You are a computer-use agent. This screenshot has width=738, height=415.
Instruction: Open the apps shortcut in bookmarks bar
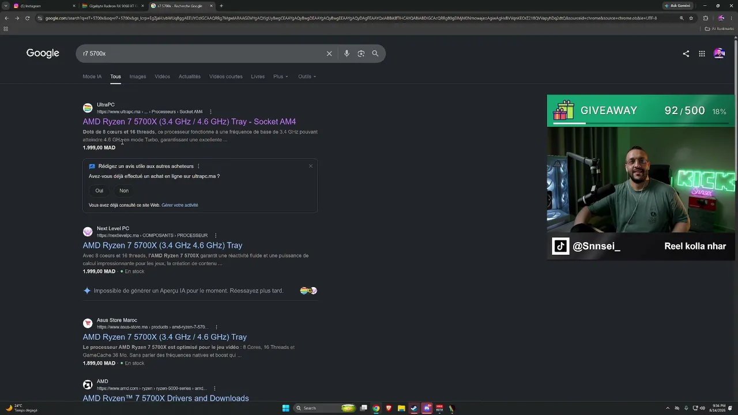(6, 28)
